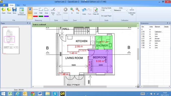171x96 pixels.
Task: Switch to the Print ribbon tab
Action: click(24, 5)
